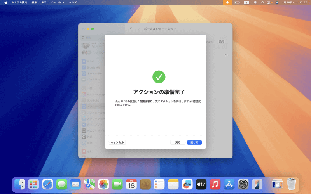Image resolution: width=311 pixels, height=194 pixels.
Task: Open Maps from the Dock
Action: tap(89, 184)
